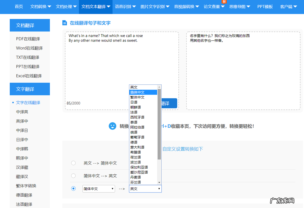
Task: Open the 音视频转换 menu
Action: coord(185,7)
